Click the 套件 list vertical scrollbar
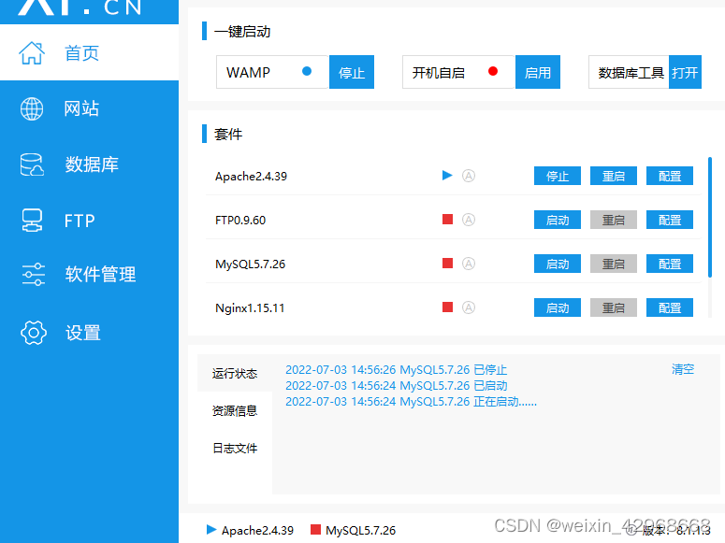 [710, 217]
